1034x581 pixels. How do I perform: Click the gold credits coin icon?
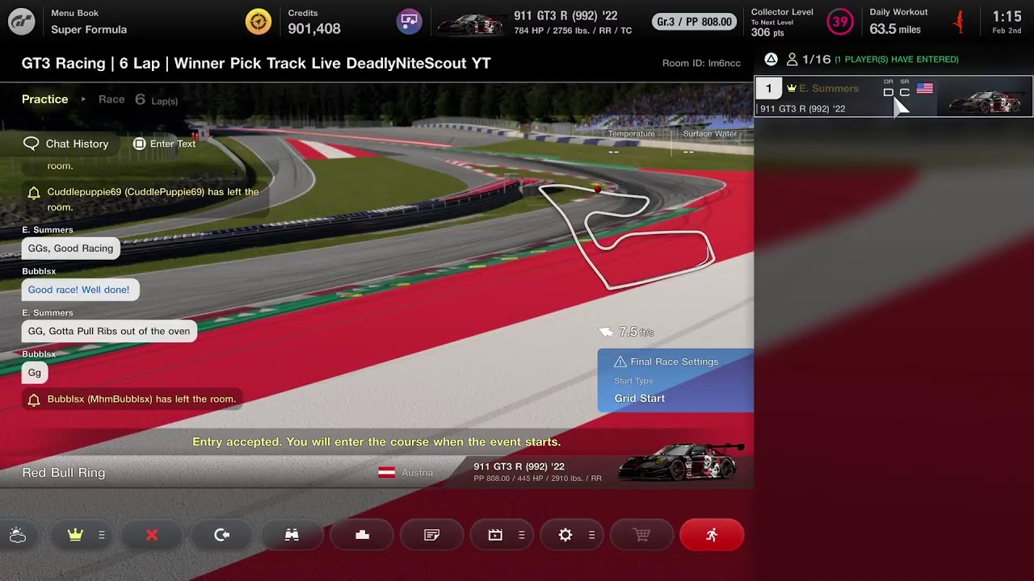point(258,22)
